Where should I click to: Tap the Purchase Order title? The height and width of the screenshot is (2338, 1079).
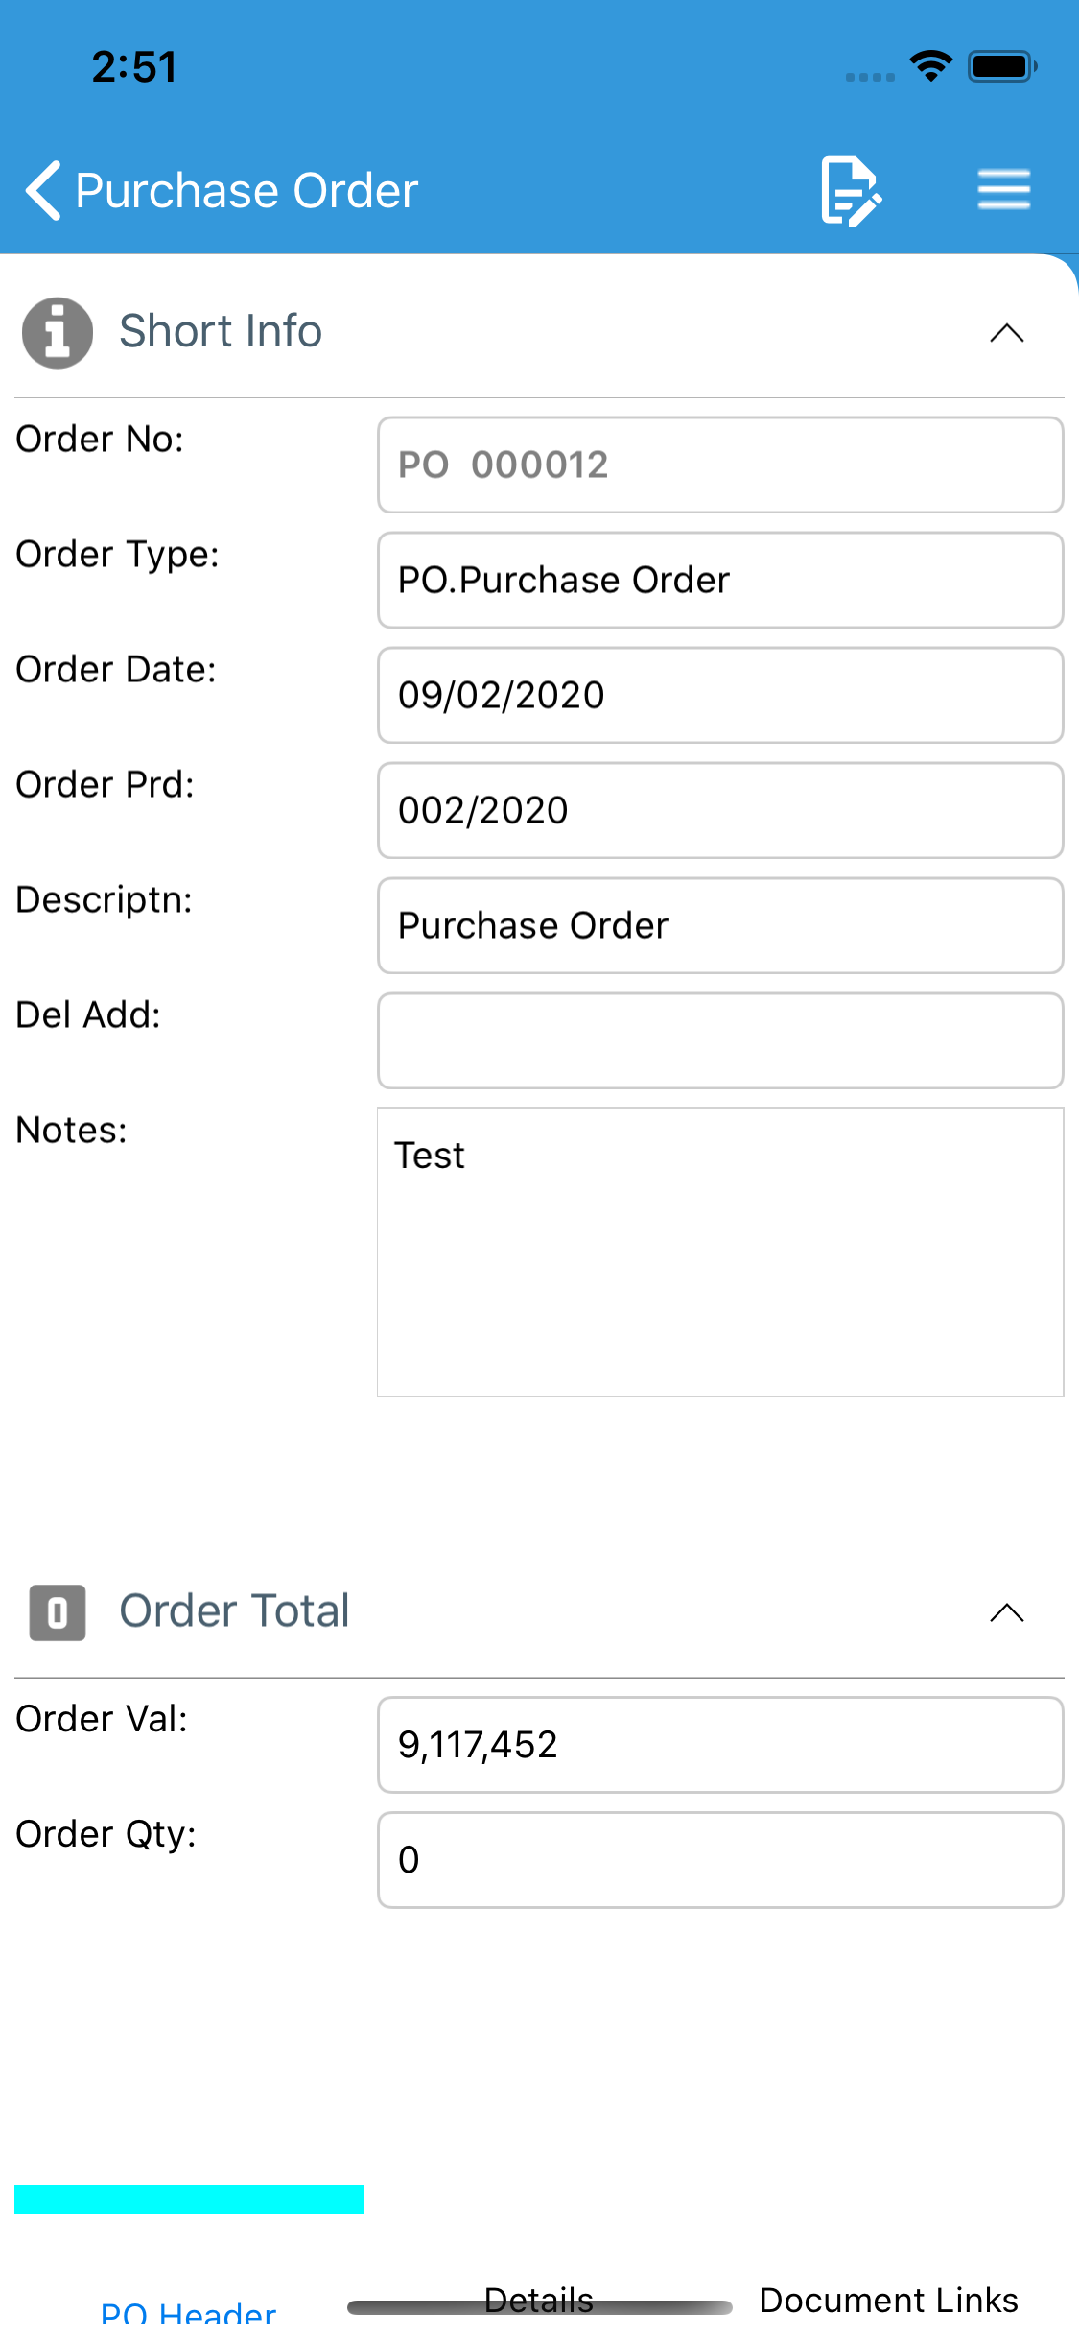246,190
